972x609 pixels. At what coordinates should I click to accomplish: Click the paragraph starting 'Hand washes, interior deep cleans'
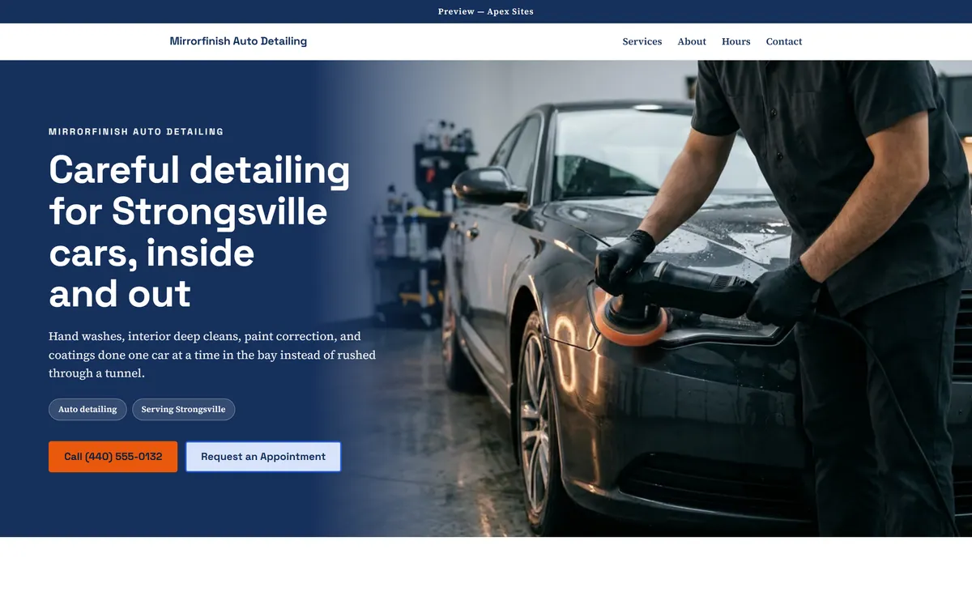pos(212,355)
